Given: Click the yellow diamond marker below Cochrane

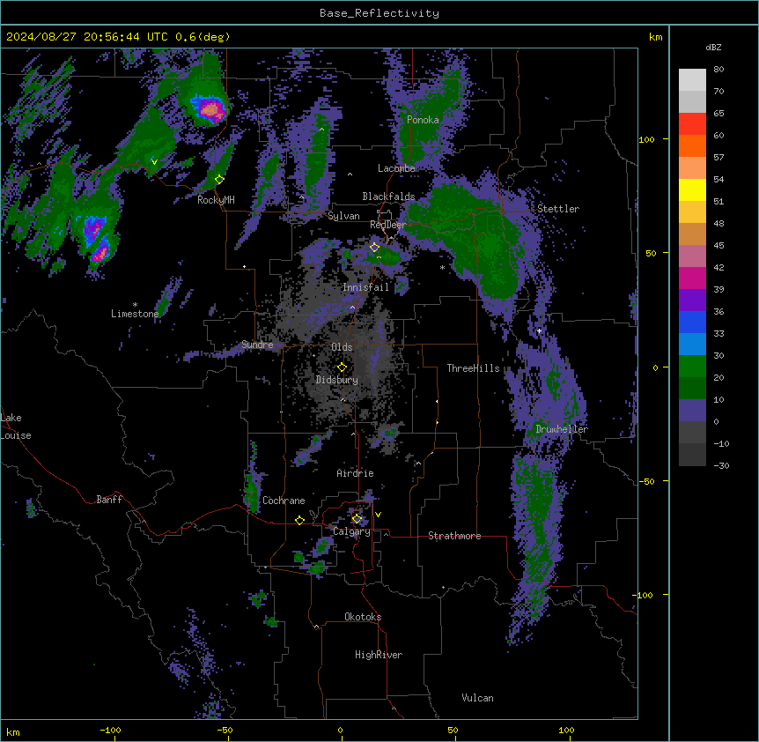Looking at the screenshot, I should click(299, 520).
